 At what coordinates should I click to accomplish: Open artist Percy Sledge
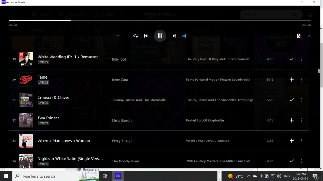pyautogui.click(x=122, y=141)
